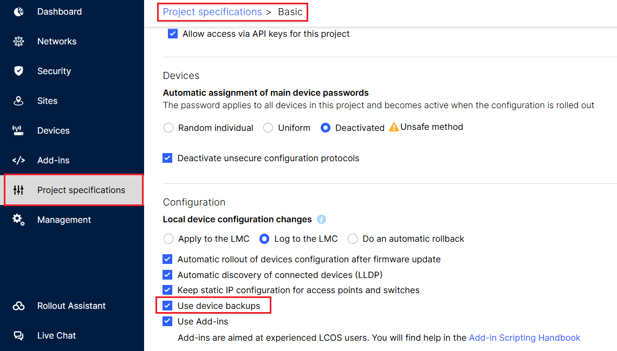The height and width of the screenshot is (351, 617).
Task: Choose Do an automatic rollback option
Action: [x=353, y=239]
